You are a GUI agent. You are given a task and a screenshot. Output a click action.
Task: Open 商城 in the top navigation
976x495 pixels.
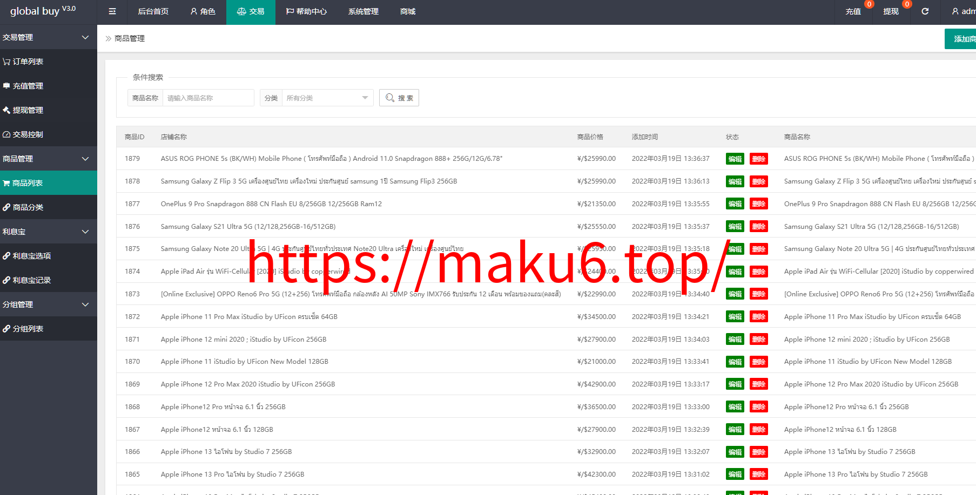[x=408, y=11]
